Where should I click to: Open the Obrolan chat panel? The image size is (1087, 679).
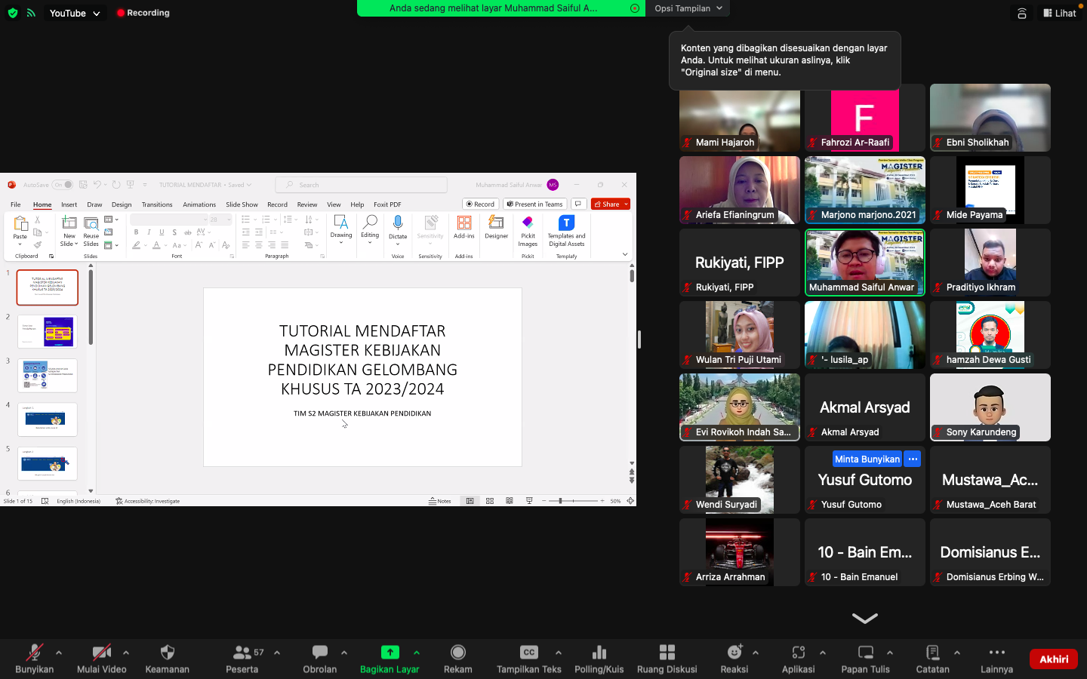click(319, 653)
